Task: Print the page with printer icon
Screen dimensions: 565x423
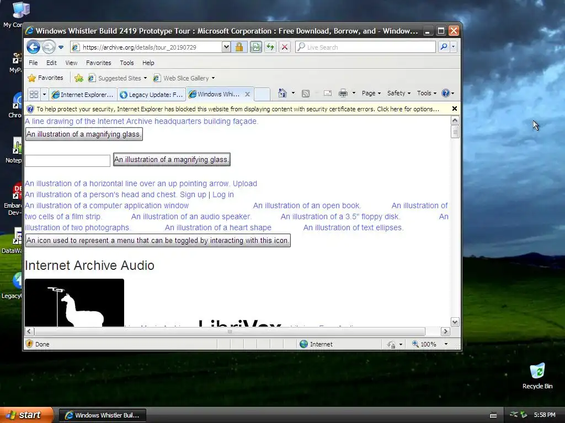Action: click(343, 93)
